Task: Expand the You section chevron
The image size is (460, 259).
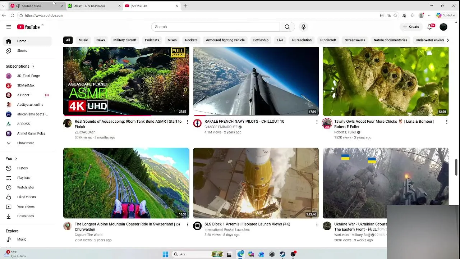Action: point(16,159)
